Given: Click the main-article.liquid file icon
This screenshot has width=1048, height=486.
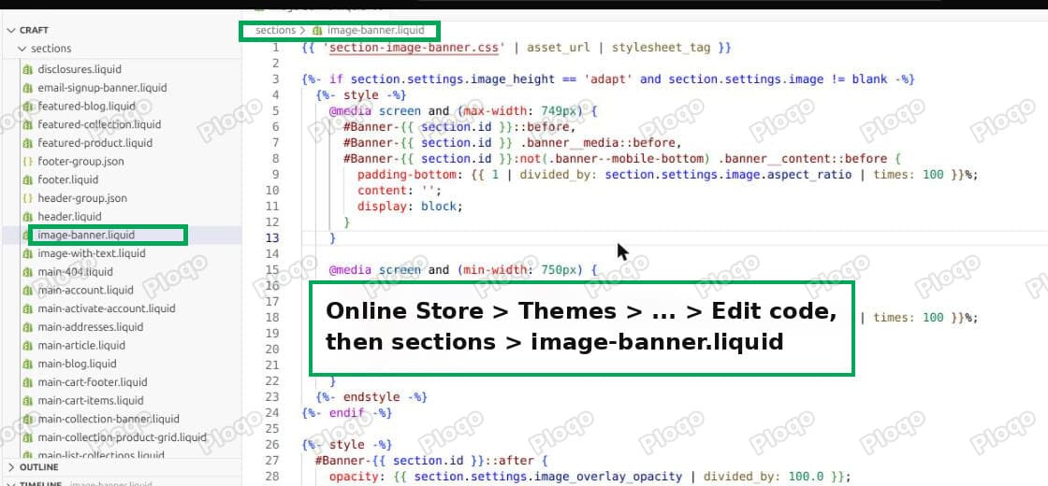Looking at the screenshot, I should (x=27, y=346).
